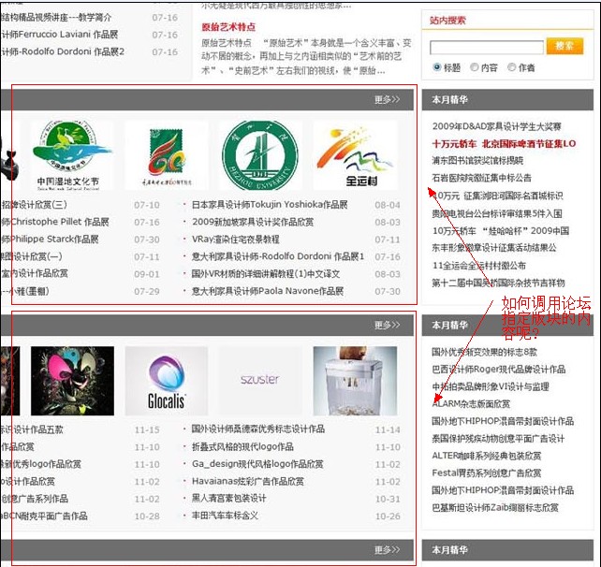
Task: Select the 作者 radio button
Action: [x=511, y=67]
